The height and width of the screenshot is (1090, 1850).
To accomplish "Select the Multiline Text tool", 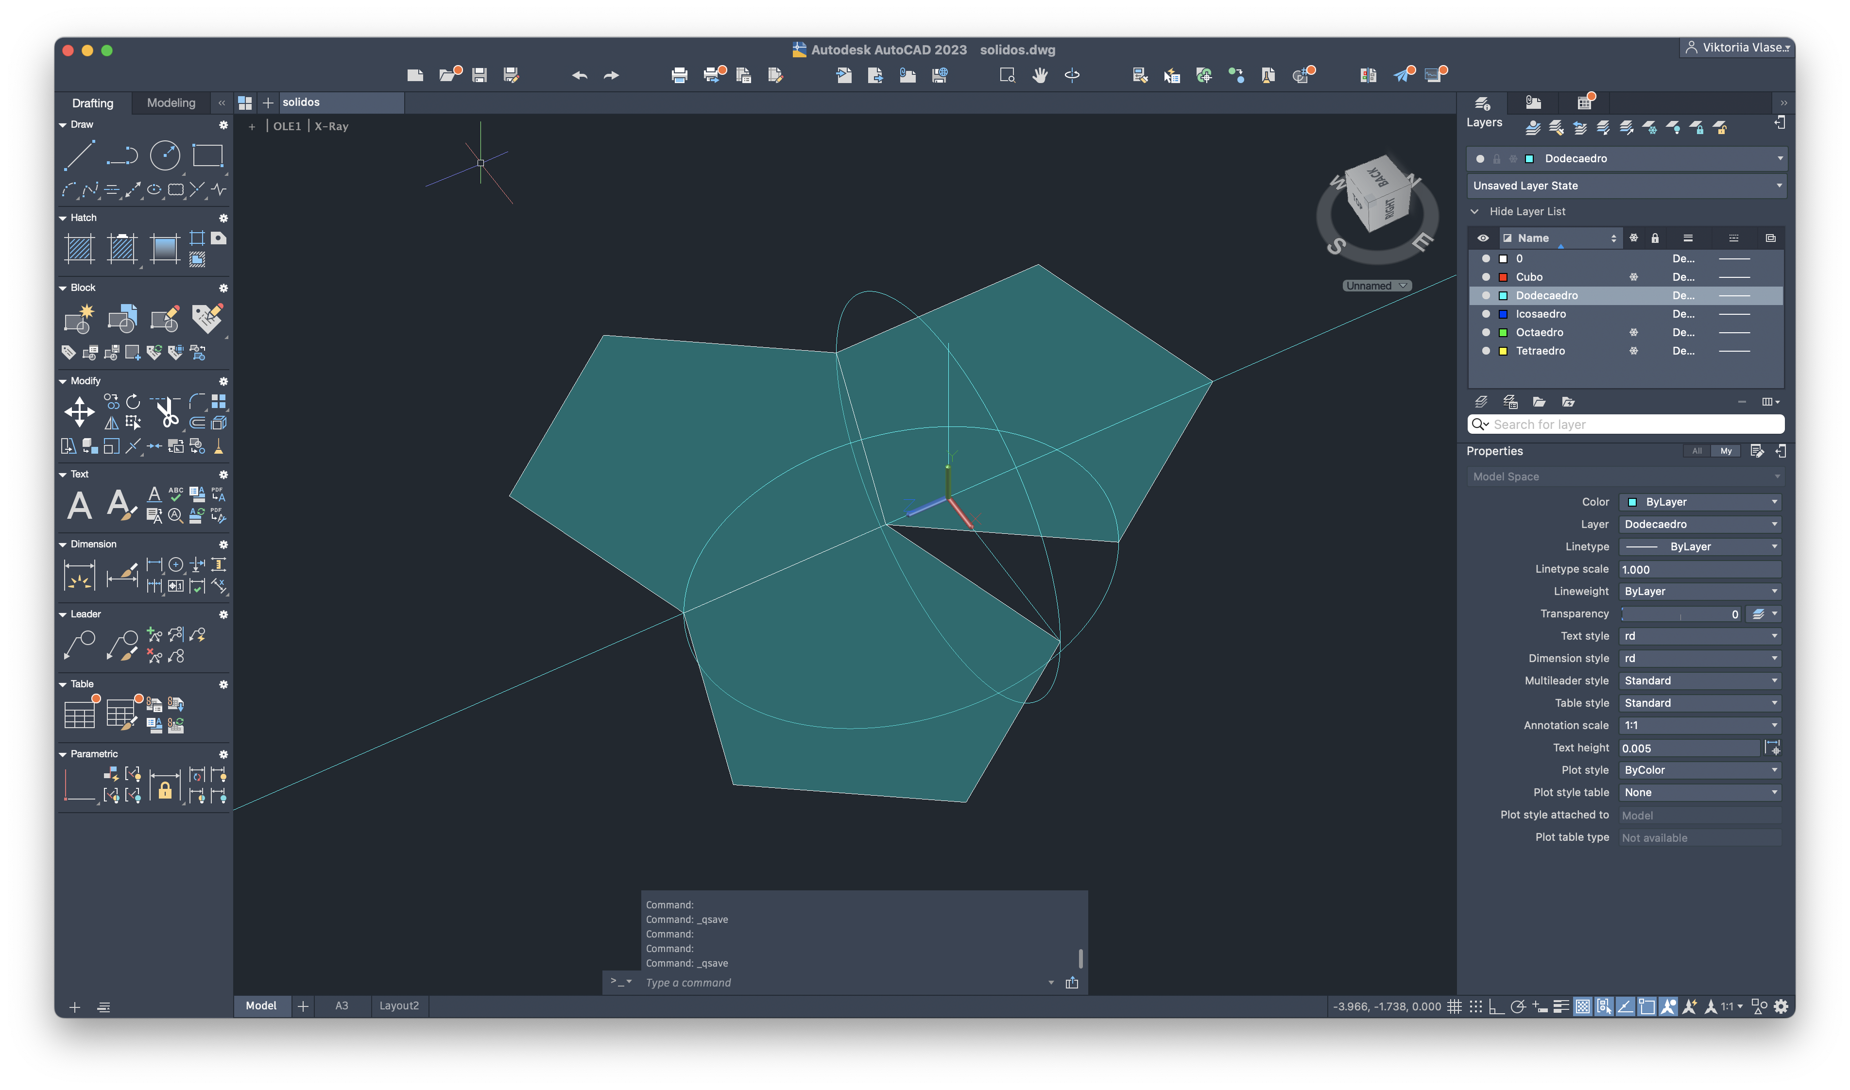I will [79, 505].
